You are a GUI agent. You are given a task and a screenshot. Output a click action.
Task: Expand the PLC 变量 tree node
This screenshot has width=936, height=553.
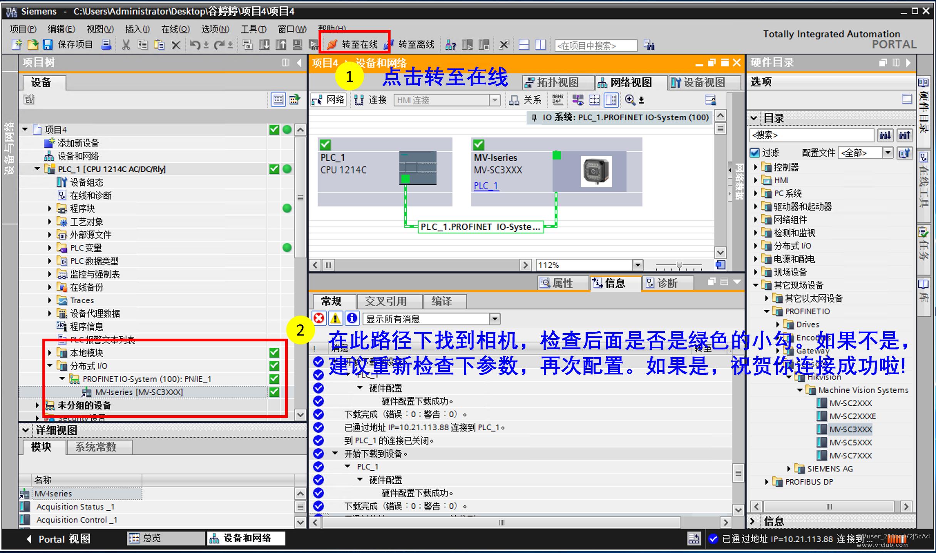click(50, 248)
